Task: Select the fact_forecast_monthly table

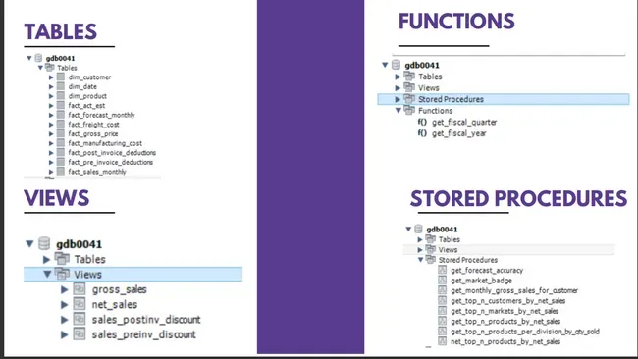Action: (x=101, y=115)
